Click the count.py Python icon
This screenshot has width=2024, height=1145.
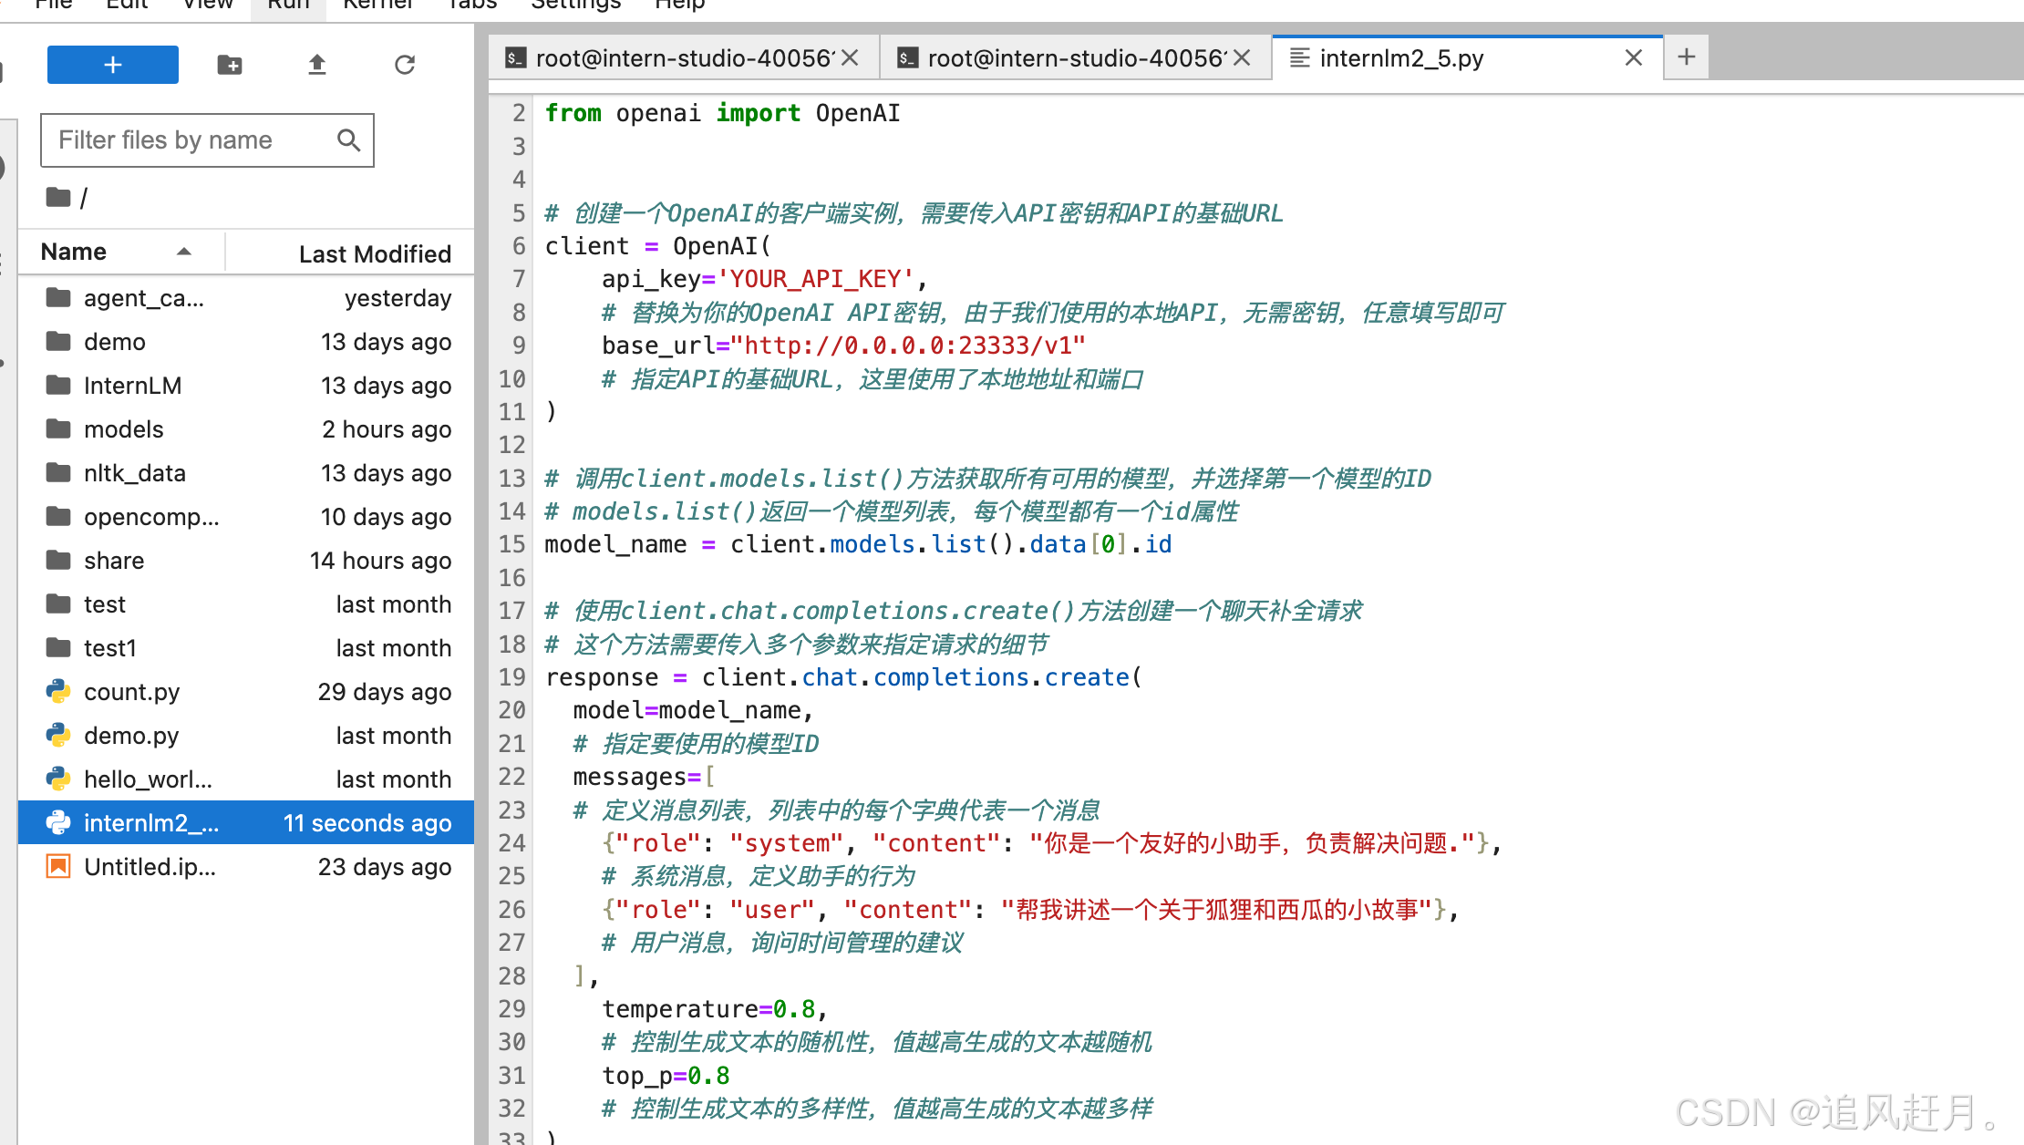coord(58,691)
